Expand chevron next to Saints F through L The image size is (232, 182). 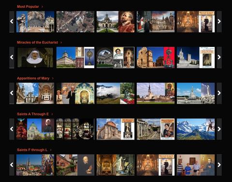click(x=51, y=150)
